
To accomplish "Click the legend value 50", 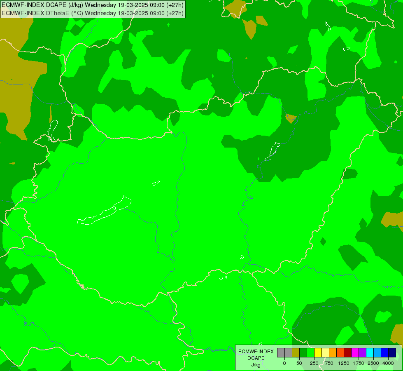I will pos(299,363).
